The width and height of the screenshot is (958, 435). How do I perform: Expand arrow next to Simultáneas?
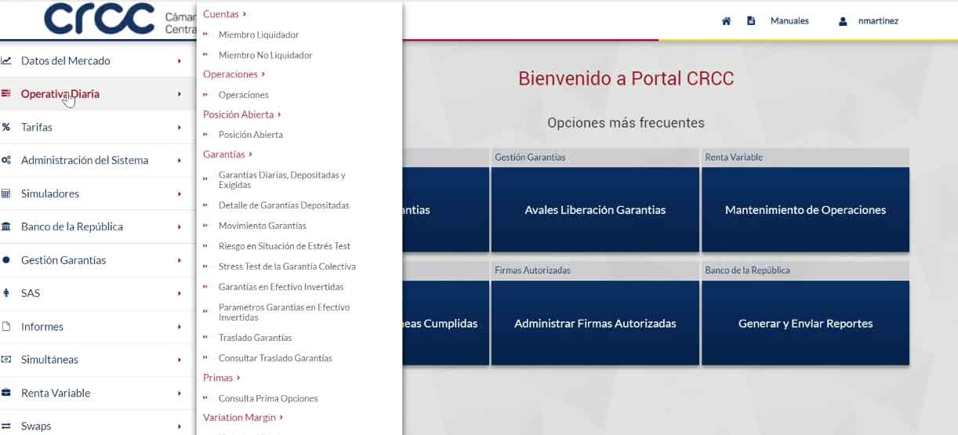(180, 360)
